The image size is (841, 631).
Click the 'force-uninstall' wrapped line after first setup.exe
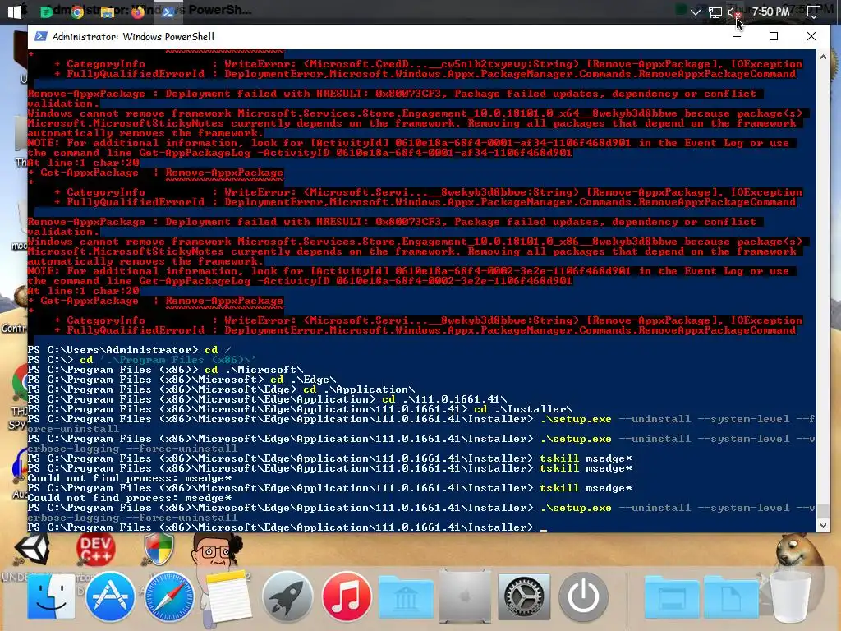(73, 429)
